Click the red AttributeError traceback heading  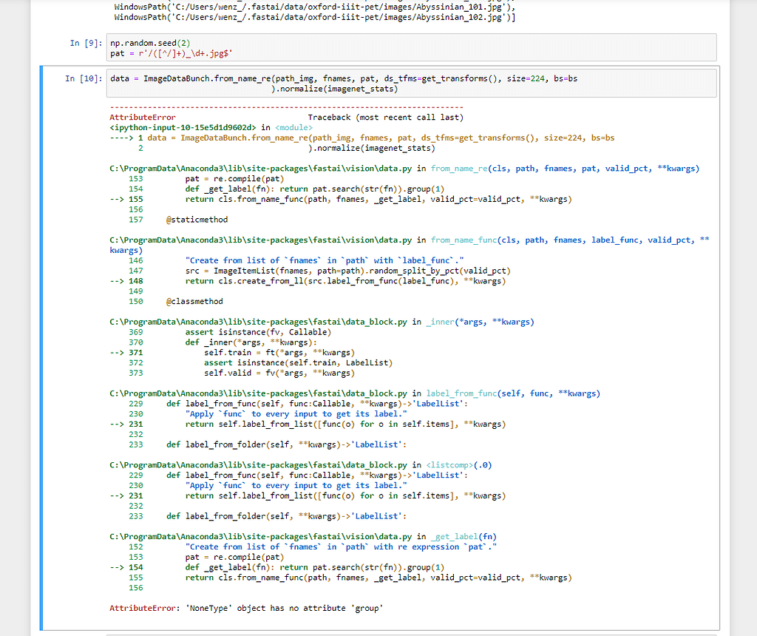coord(143,118)
